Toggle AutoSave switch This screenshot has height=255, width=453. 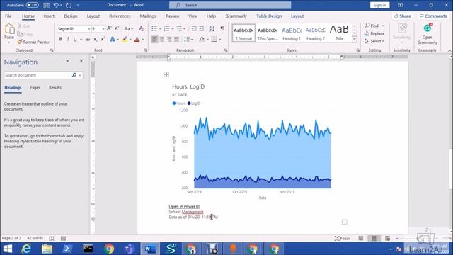point(32,5)
